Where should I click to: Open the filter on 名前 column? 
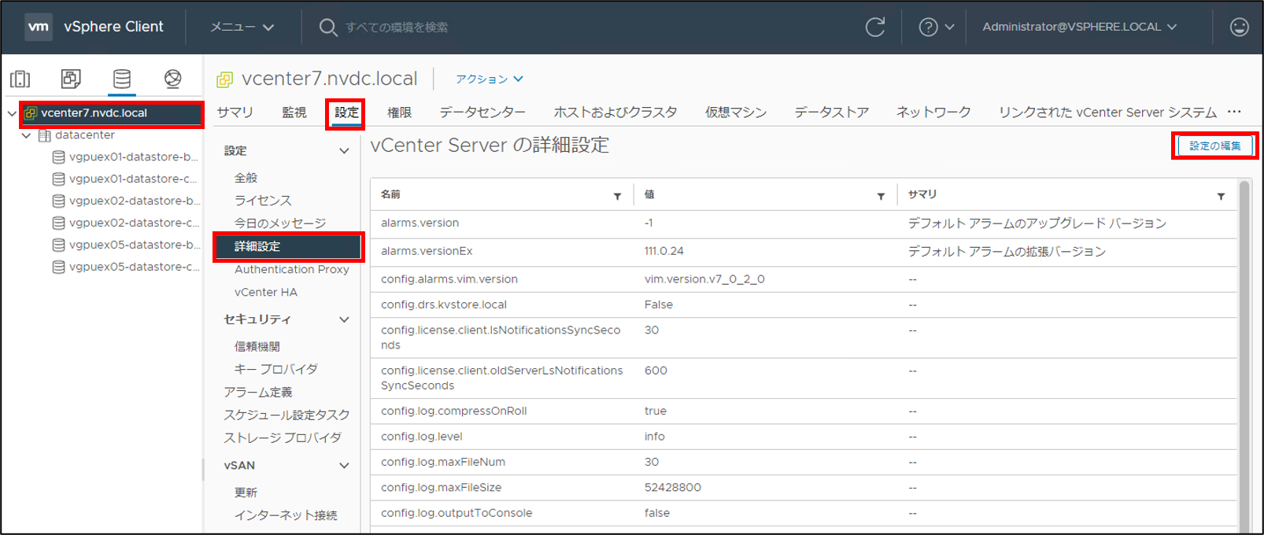tap(617, 196)
